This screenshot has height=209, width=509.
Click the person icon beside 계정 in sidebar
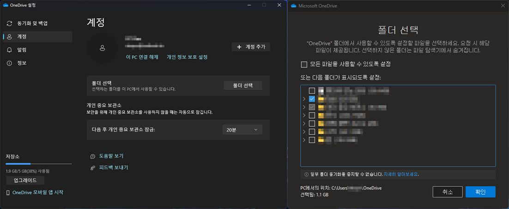tap(9, 36)
